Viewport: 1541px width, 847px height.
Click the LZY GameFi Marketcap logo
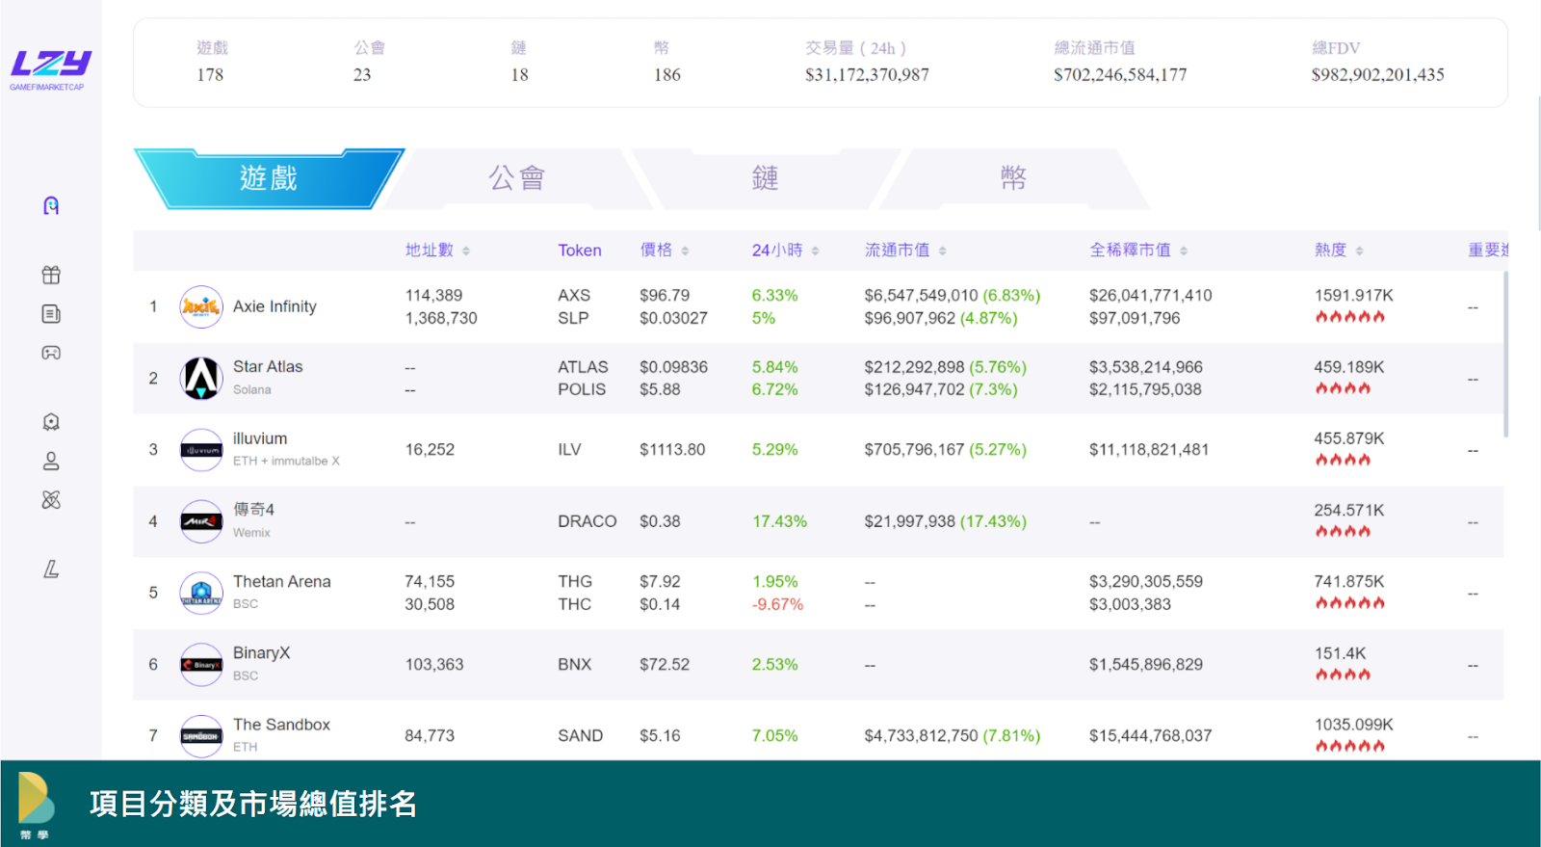point(50,70)
